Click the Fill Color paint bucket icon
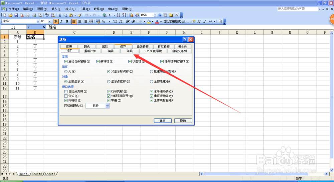This screenshot has width=334, height=182. (x=149, y=21)
